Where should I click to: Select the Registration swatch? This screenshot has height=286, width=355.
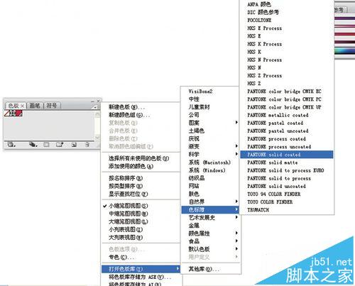click(13, 114)
